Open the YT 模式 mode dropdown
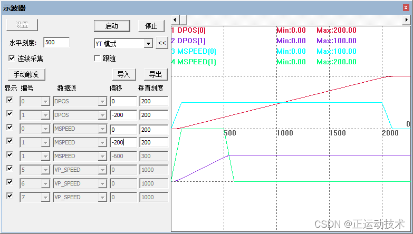 point(148,43)
